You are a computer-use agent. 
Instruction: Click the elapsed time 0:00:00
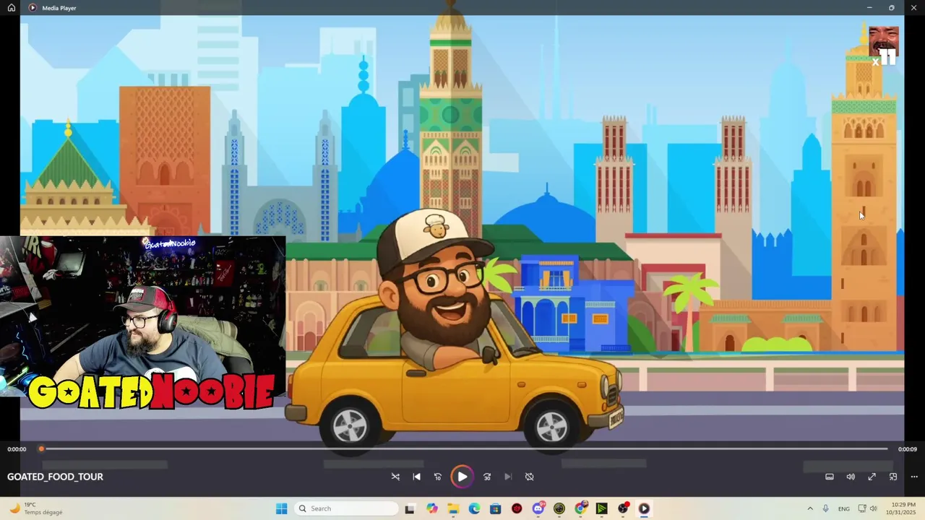pyautogui.click(x=17, y=449)
